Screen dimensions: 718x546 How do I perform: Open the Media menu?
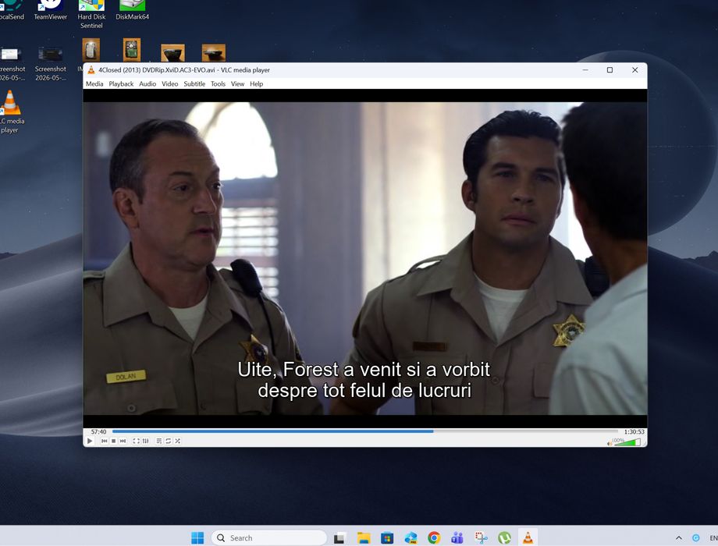pyautogui.click(x=94, y=83)
